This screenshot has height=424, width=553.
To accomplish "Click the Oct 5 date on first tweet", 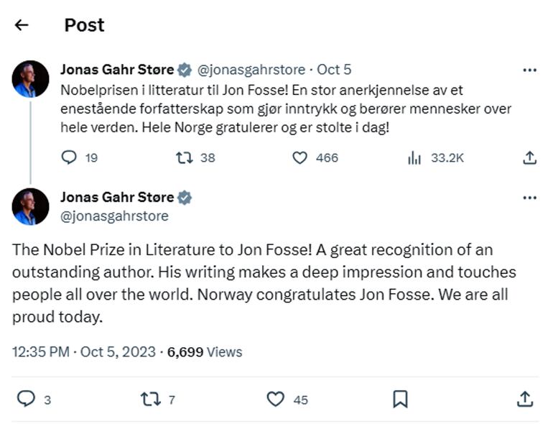I will [x=334, y=70].
